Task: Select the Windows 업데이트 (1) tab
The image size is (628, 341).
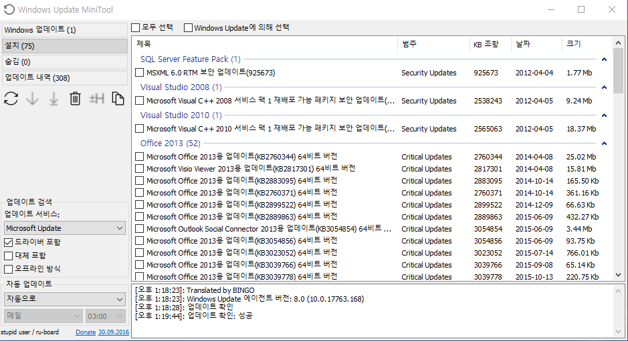Action: point(65,30)
